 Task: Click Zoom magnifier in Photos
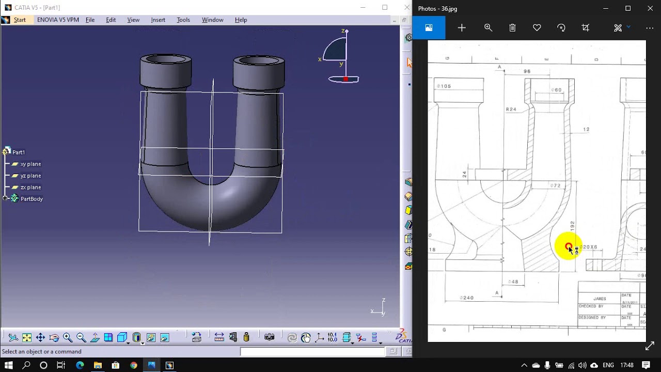(x=488, y=28)
